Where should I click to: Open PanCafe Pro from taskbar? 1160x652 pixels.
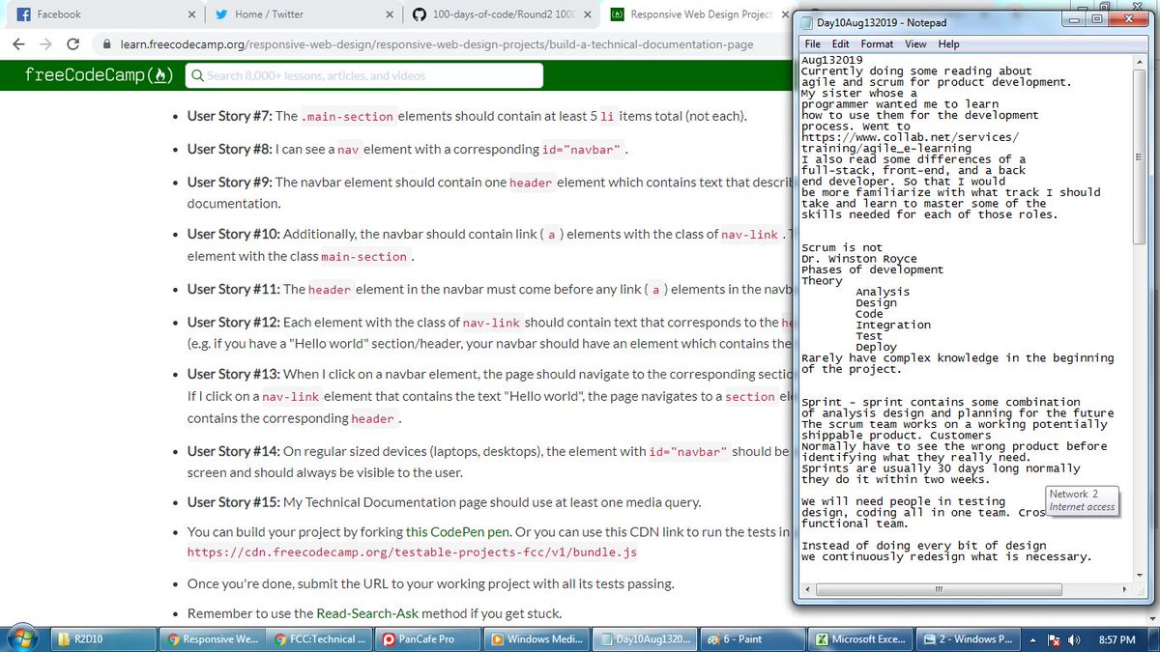coord(427,638)
